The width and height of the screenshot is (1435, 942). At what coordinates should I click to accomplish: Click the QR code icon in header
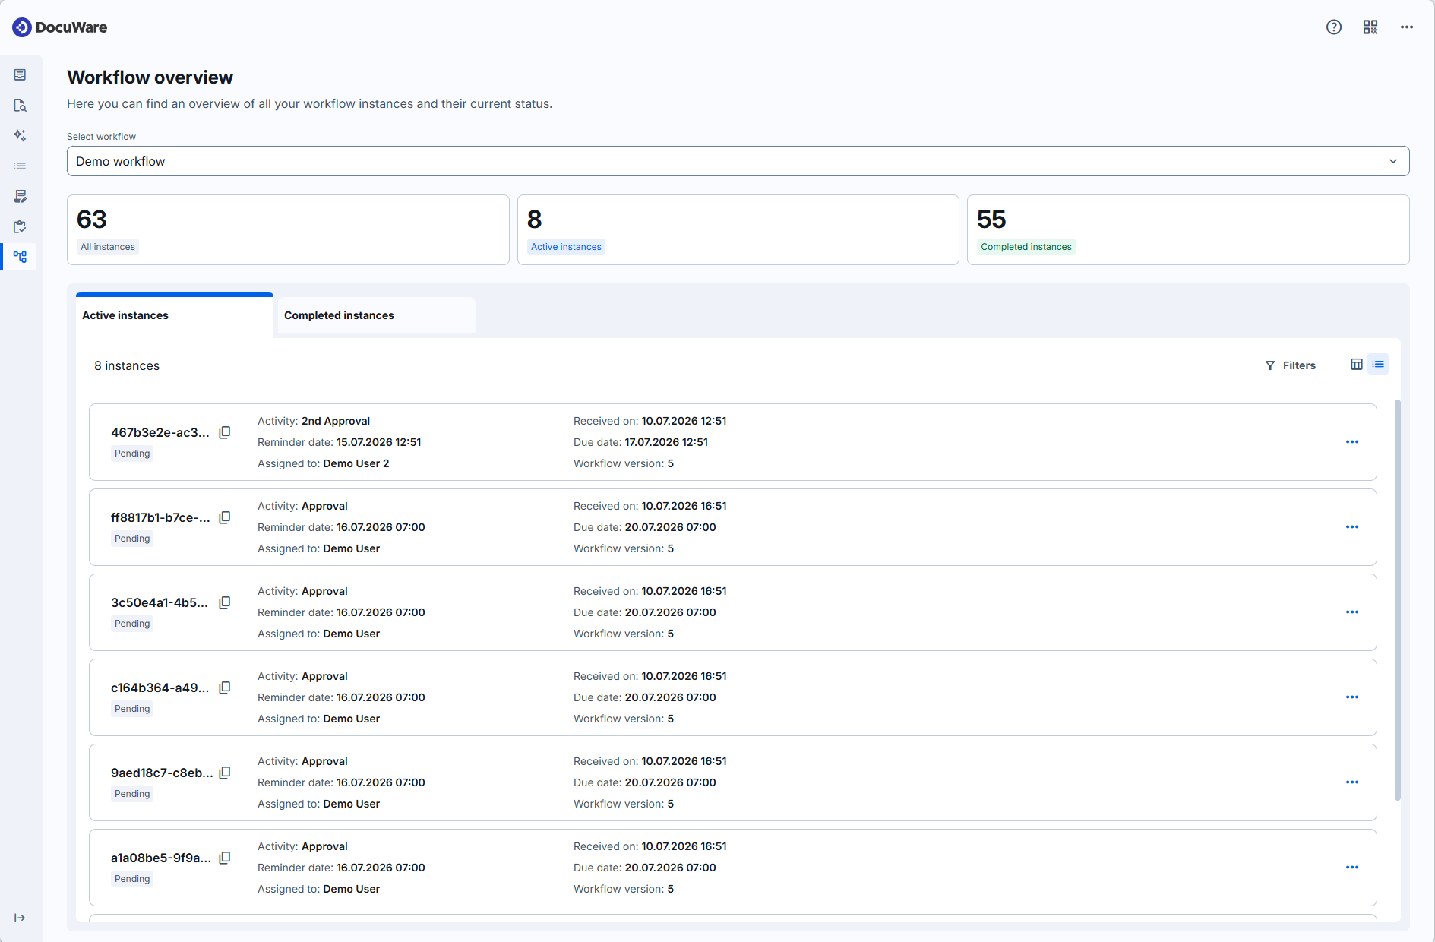click(x=1370, y=27)
